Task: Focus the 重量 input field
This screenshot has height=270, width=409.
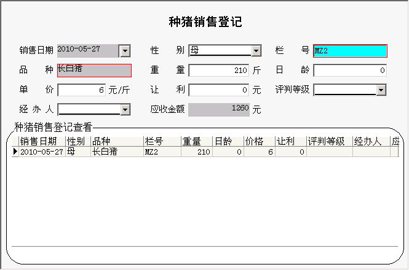Action: click(219, 71)
